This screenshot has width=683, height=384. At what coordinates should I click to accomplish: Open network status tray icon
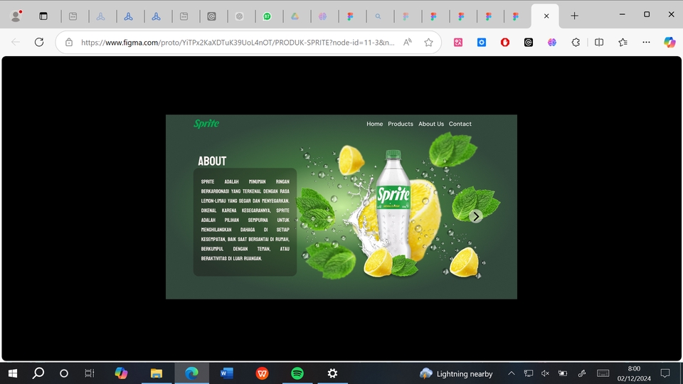pos(529,373)
